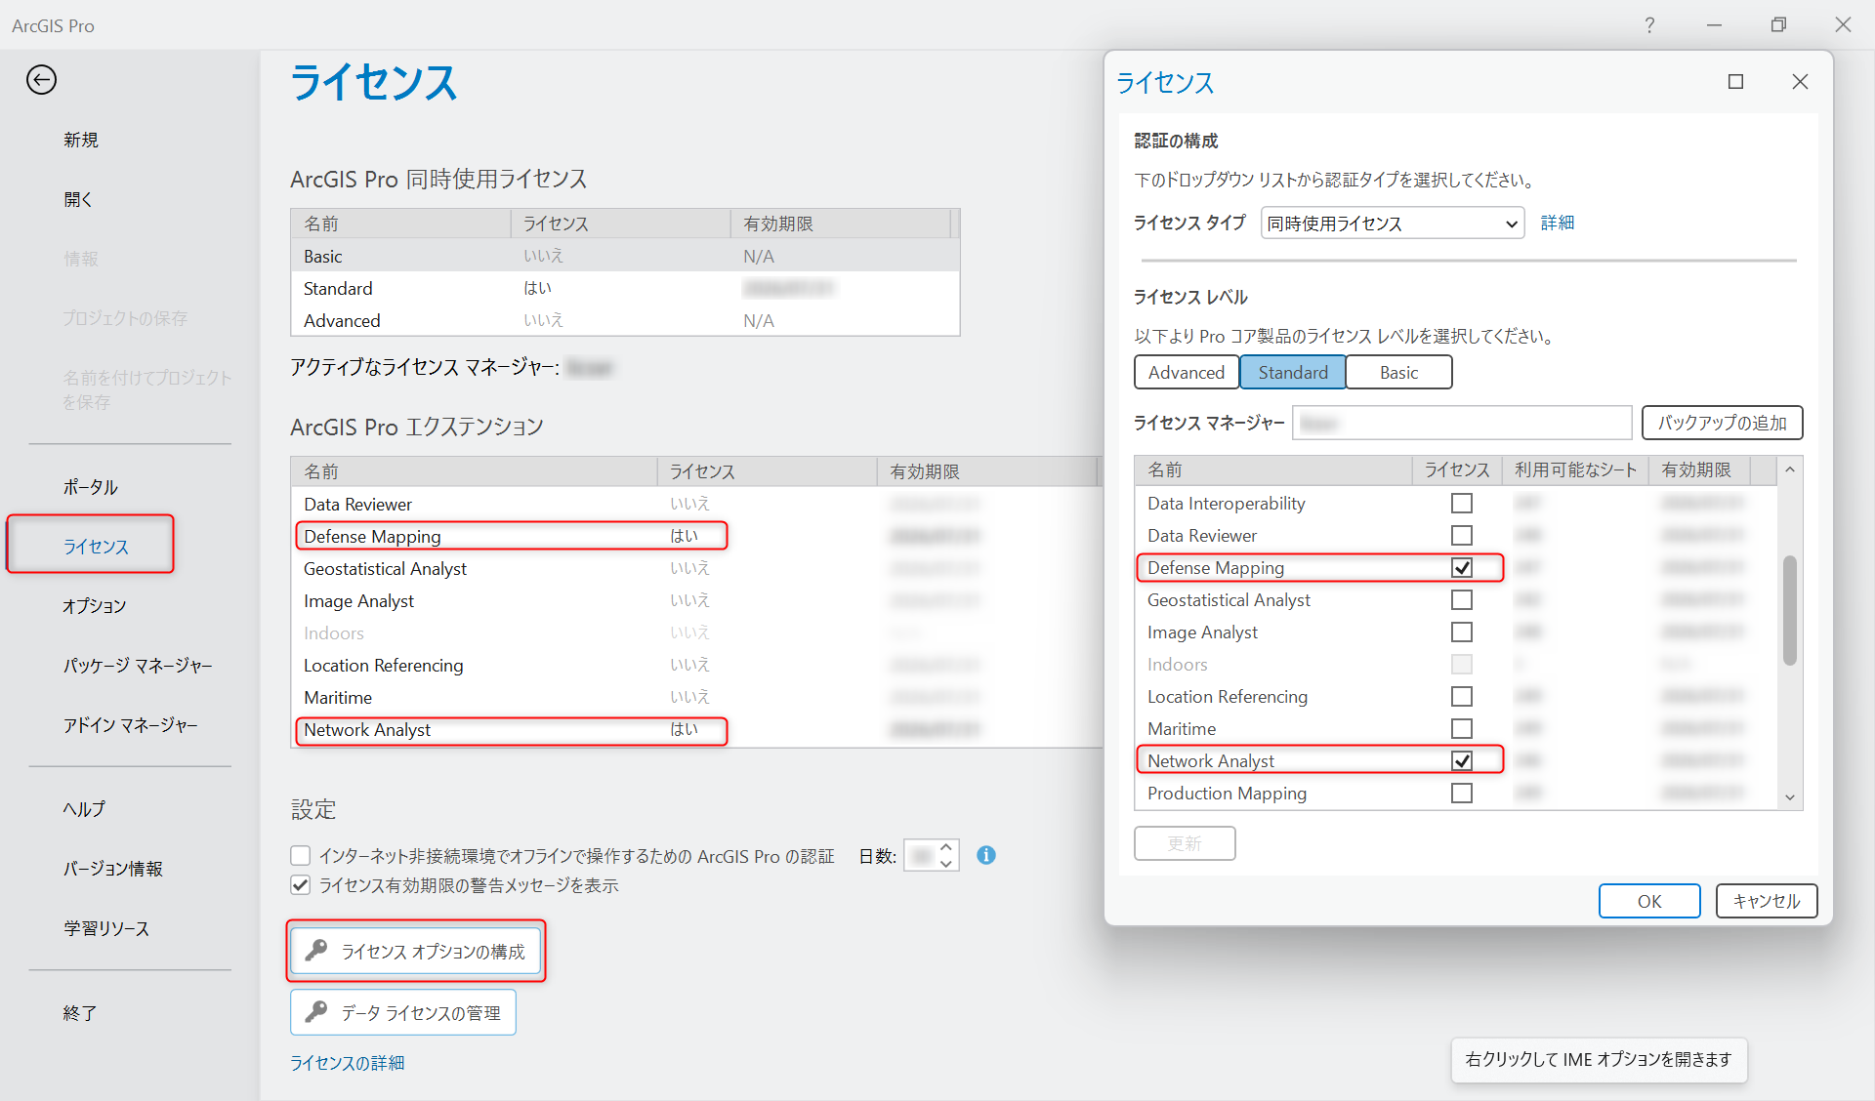The height and width of the screenshot is (1101, 1875).
Task: Click the blue info icon near 日数
Action: point(986,855)
